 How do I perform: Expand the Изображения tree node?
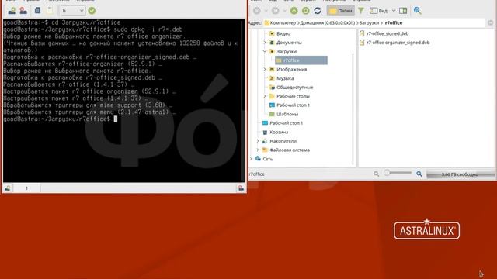coord(265,69)
